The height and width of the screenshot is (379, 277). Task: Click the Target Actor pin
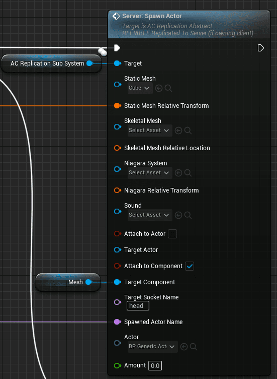(x=118, y=249)
